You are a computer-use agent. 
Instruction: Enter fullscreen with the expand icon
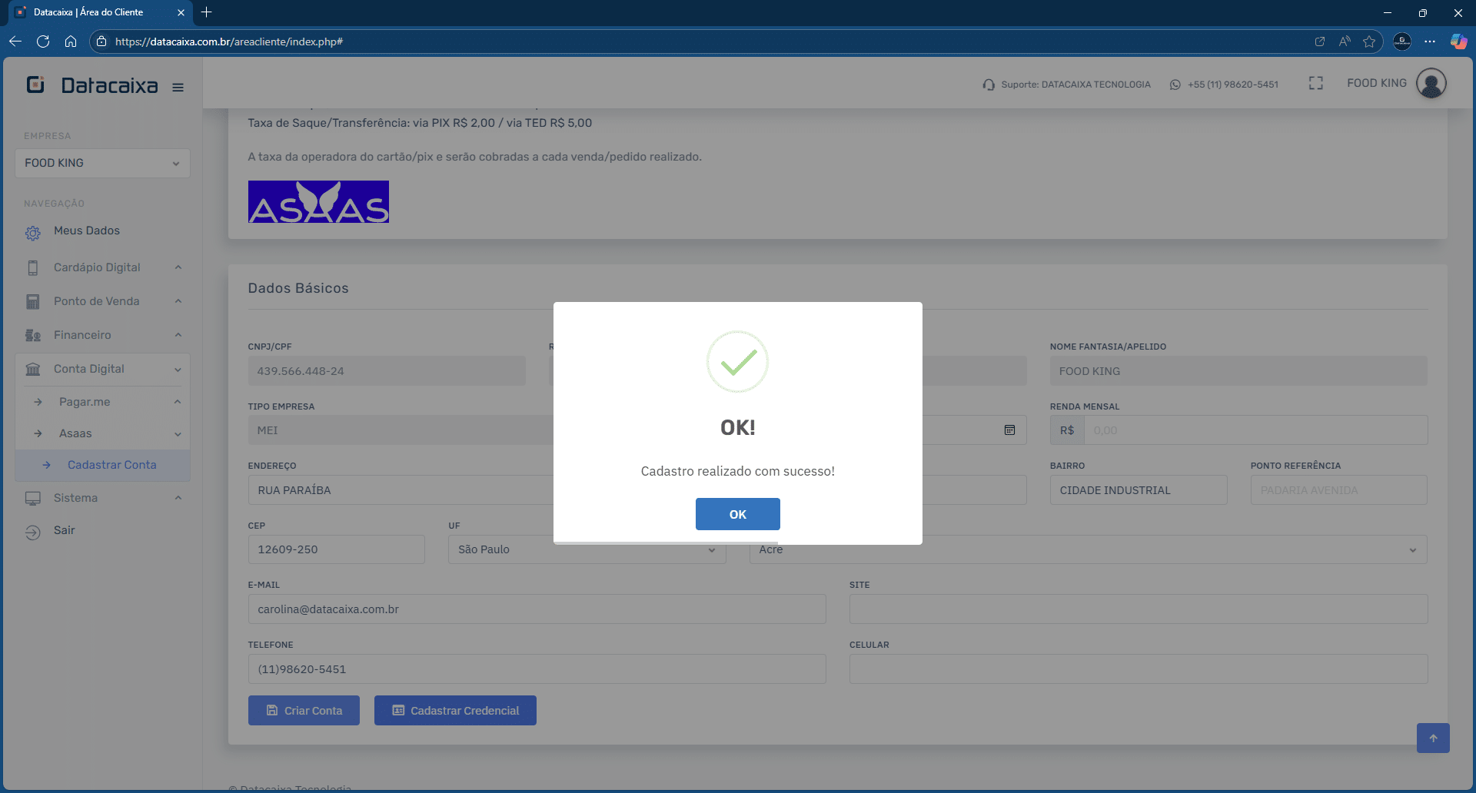pos(1315,83)
